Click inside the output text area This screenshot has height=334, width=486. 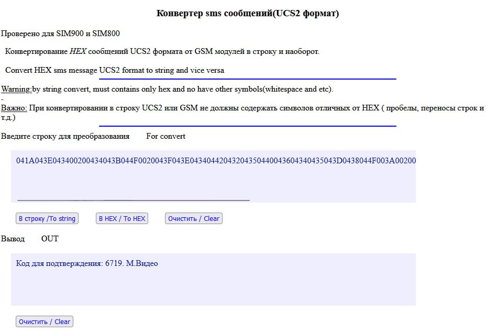point(213,280)
